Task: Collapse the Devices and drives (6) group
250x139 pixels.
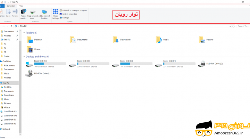Action: pyautogui.click(x=24, y=57)
